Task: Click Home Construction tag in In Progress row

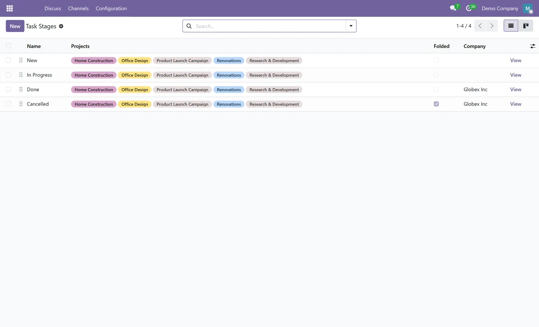Action: tap(94, 75)
